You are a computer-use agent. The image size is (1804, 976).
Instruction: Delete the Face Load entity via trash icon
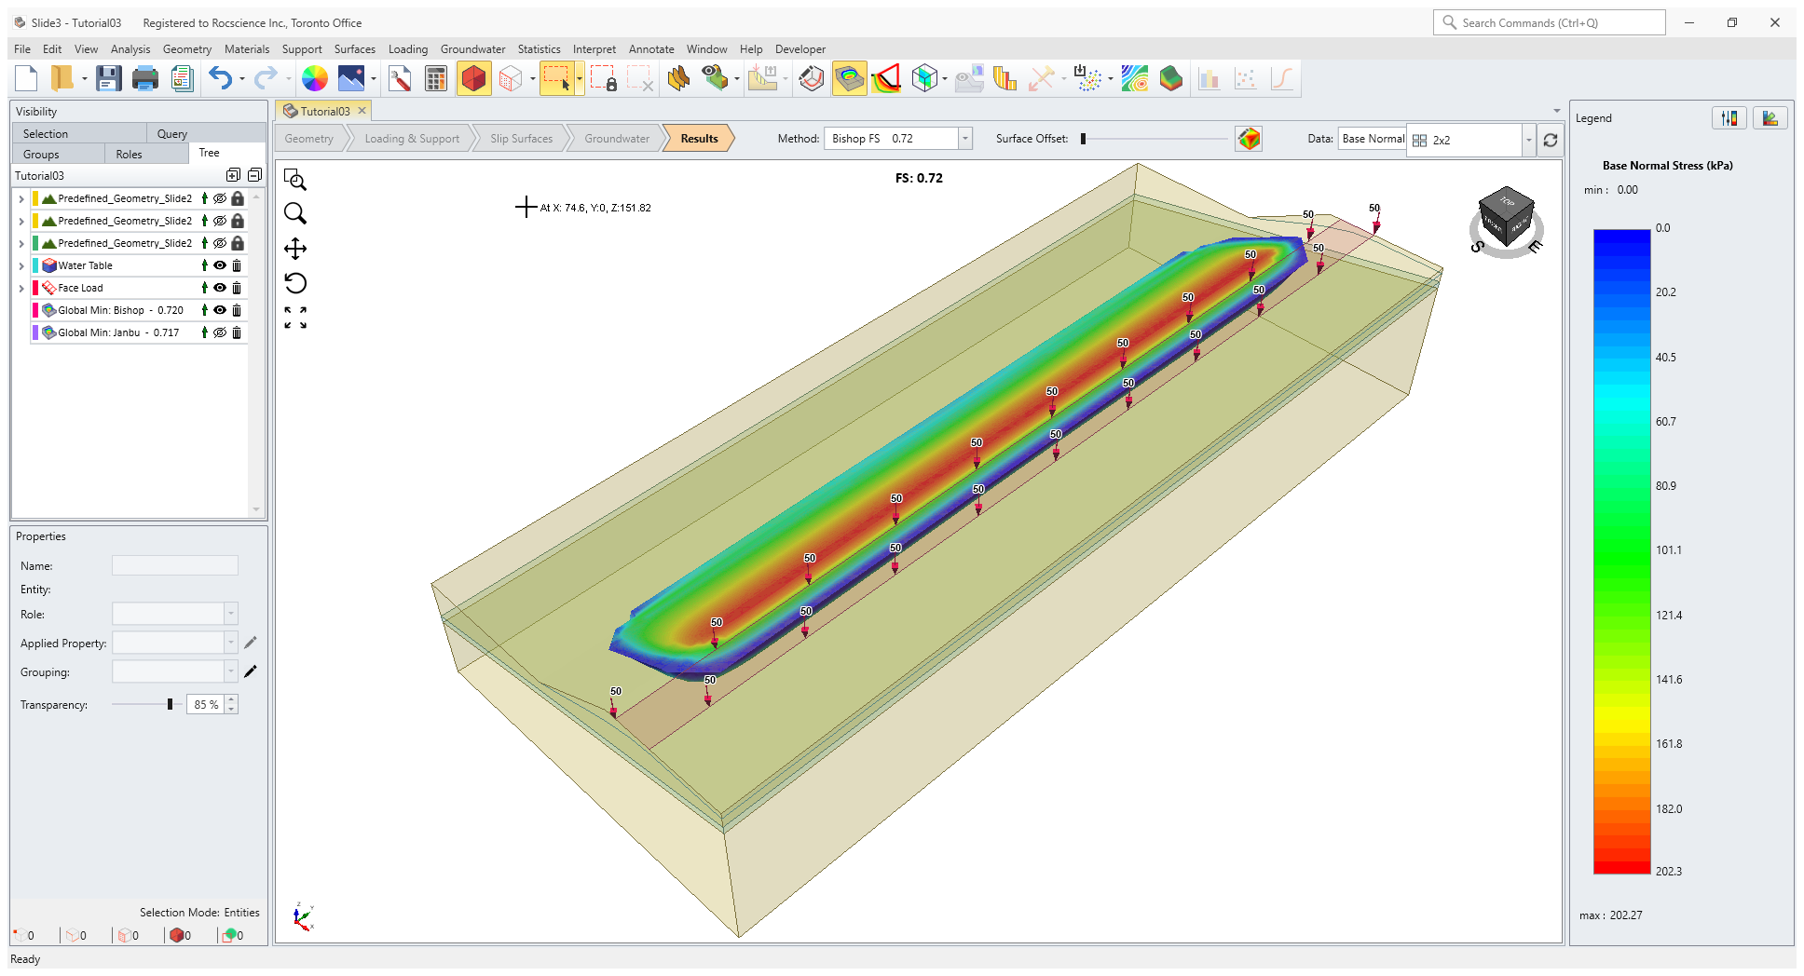[x=237, y=289]
